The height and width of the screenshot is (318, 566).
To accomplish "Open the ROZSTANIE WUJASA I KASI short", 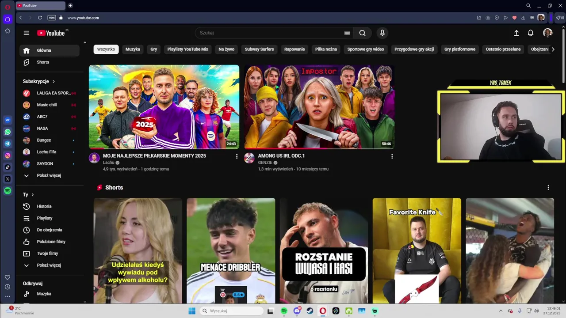I will (x=324, y=251).
